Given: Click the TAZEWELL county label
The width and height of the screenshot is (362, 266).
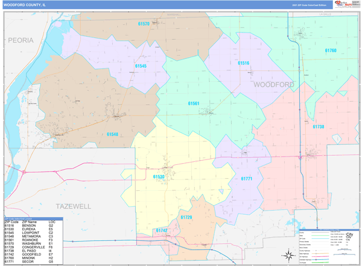Looking at the screenshot, I should tap(74, 206).
